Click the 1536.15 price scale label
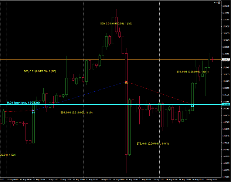This screenshot has width=231, height=182. tap(226, 6)
